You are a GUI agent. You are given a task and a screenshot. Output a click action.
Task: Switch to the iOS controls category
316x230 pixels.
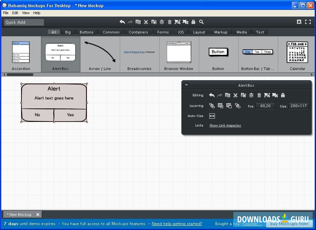(x=181, y=32)
